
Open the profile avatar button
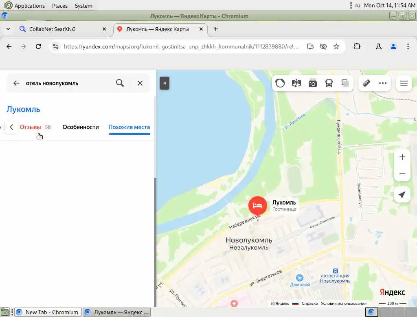(393, 46)
